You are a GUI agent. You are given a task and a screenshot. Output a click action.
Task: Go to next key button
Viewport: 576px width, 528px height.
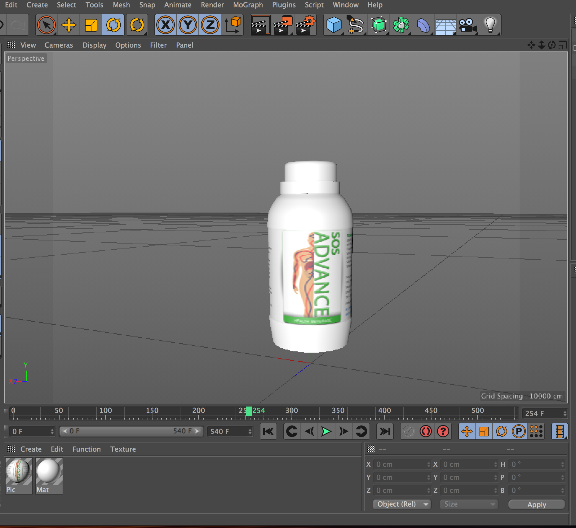(x=361, y=431)
